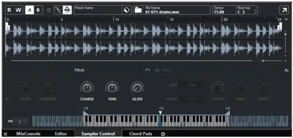Select the Sampler Control tab

click(98, 134)
